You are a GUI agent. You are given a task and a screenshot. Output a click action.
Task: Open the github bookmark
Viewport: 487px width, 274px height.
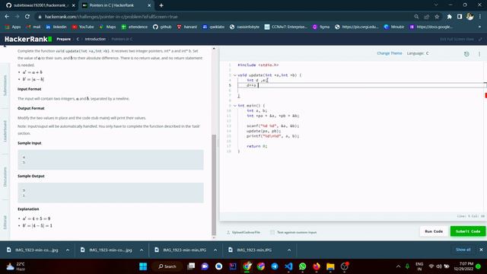(162, 27)
